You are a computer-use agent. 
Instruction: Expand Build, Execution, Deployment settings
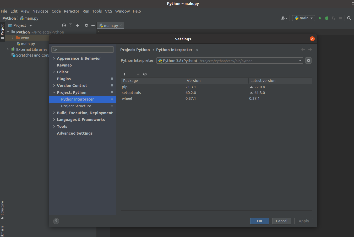(54, 113)
